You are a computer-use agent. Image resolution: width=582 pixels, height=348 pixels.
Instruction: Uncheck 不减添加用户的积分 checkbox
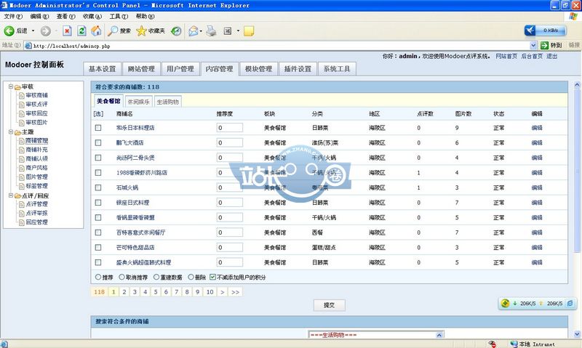tap(212, 277)
